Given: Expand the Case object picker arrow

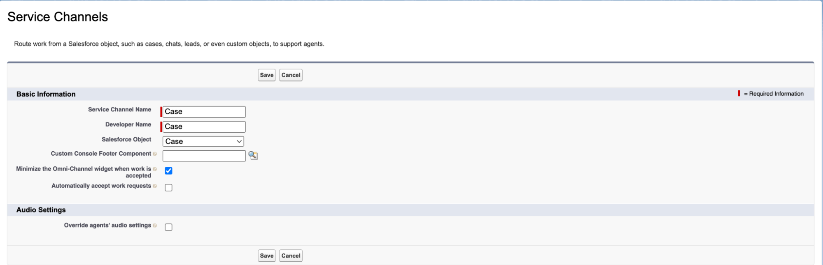Looking at the screenshot, I should tap(239, 141).
